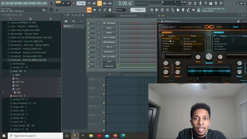Click the save project floppy icon

click(x=211, y=3)
